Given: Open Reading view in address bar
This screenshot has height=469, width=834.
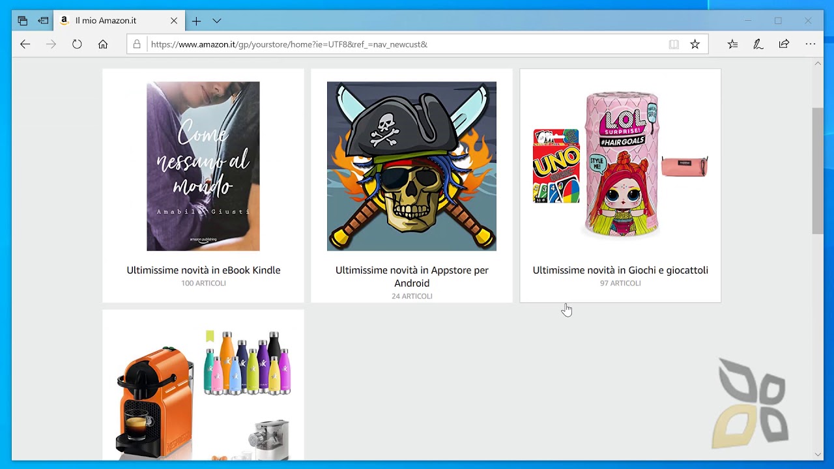Looking at the screenshot, I should click(x=674, y=44).
